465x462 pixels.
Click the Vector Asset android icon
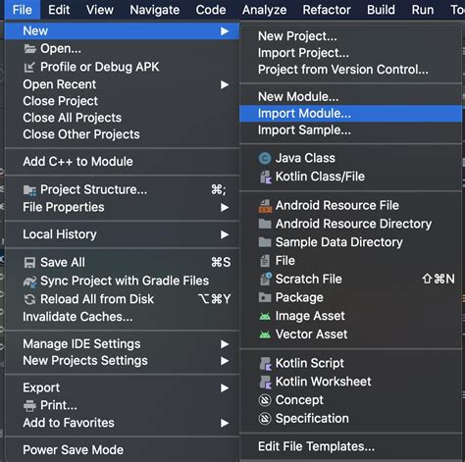tap(265, 334)
